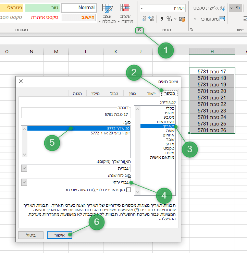
Task: Select cell with 22 טבת 5781
Action: pos(212,104)
